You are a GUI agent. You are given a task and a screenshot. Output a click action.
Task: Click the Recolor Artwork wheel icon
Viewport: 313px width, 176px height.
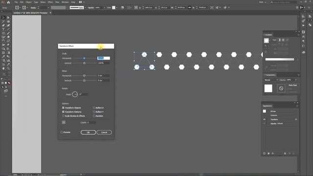pos(122,7)
